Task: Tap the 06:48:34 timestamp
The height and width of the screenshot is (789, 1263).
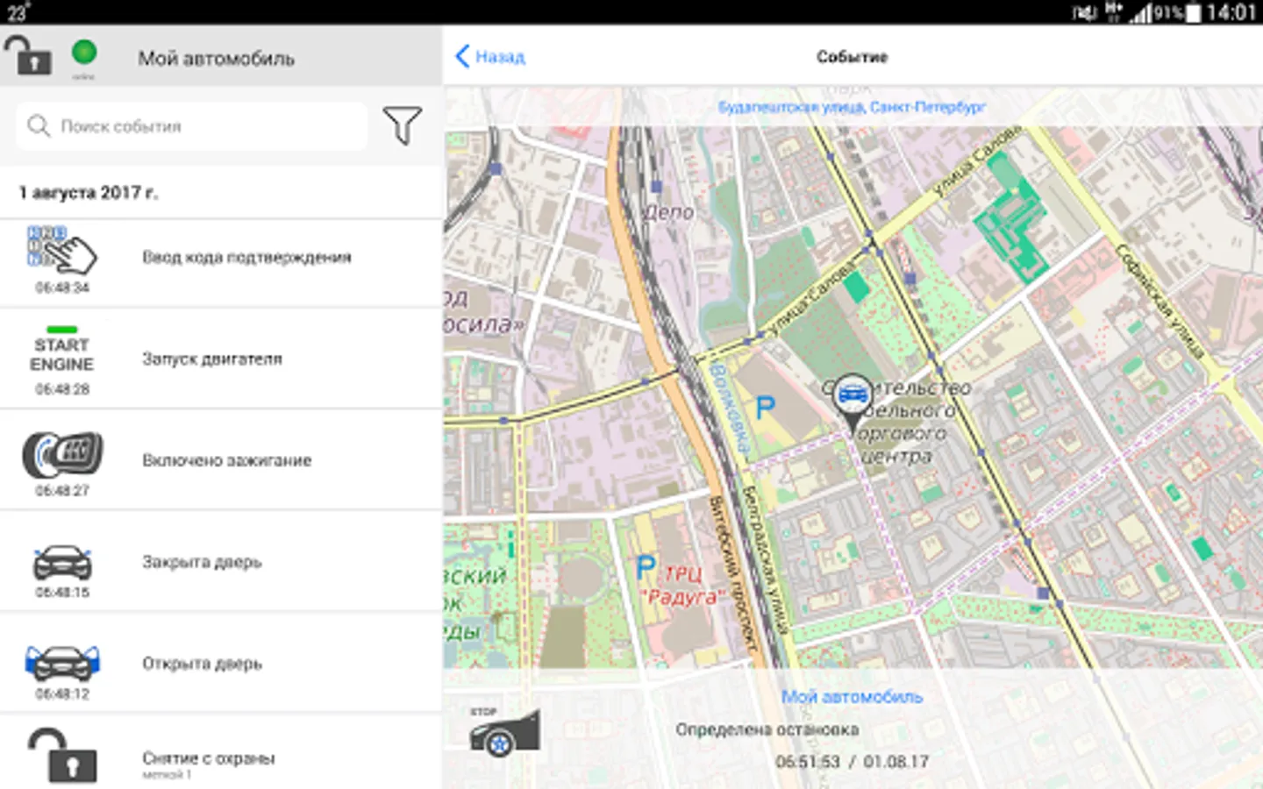Action: pyautogui.click(x=62, y=288)
